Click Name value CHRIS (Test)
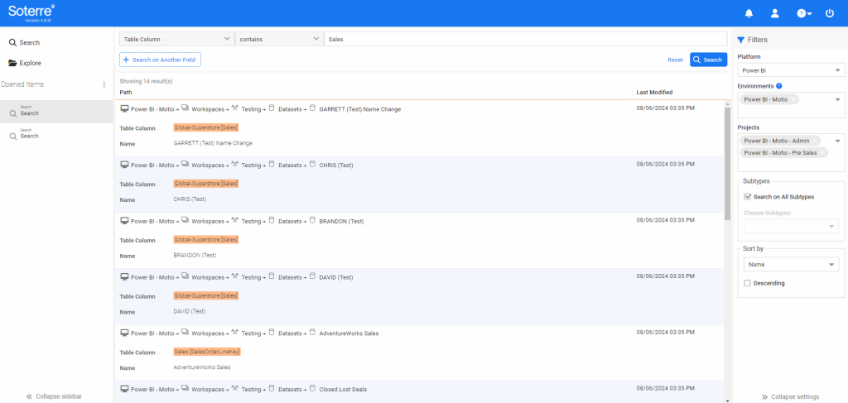Image resolution: width=848 pixels, height=403 pixels. [190, 199]
